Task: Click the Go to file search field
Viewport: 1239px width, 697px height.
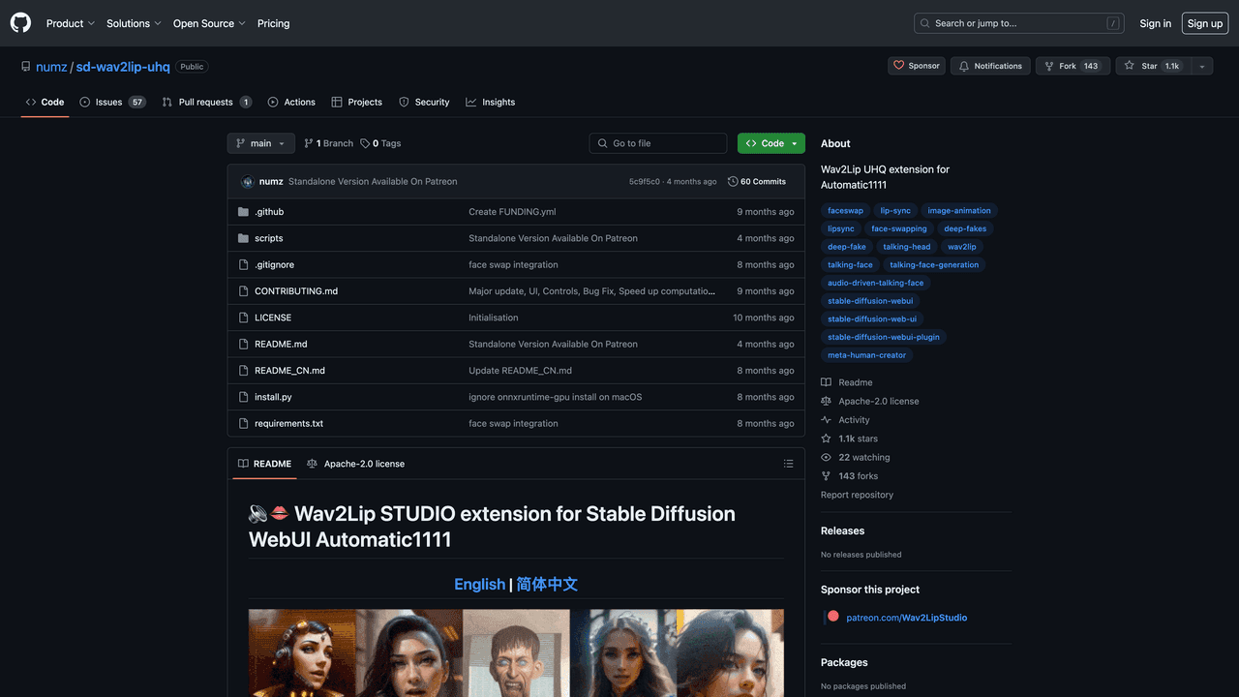Action: point(658,143)
